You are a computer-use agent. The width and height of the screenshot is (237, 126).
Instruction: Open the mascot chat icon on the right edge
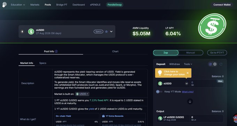[235, 118]
